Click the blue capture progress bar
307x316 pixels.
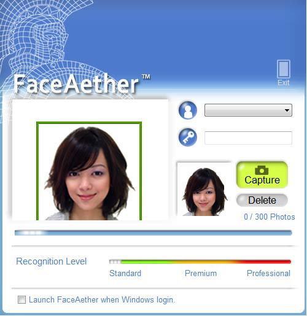coord(153,233)
